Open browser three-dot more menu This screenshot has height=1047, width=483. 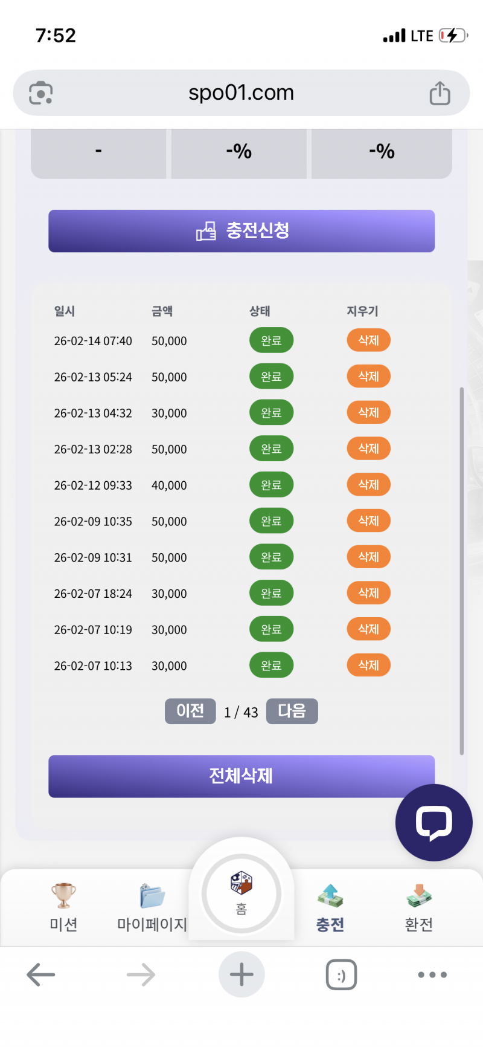(x=432, y=974)
